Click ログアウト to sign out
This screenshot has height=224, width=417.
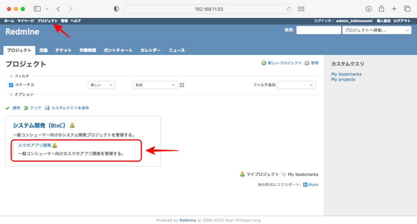[x=402, y=21]
